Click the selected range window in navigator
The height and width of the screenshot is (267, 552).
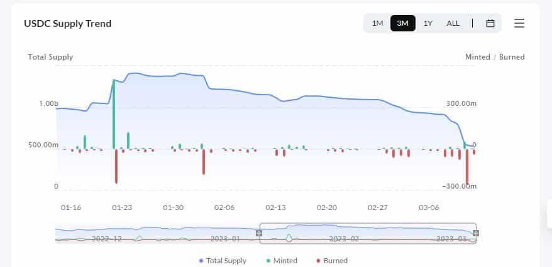[x=368, y=233]
